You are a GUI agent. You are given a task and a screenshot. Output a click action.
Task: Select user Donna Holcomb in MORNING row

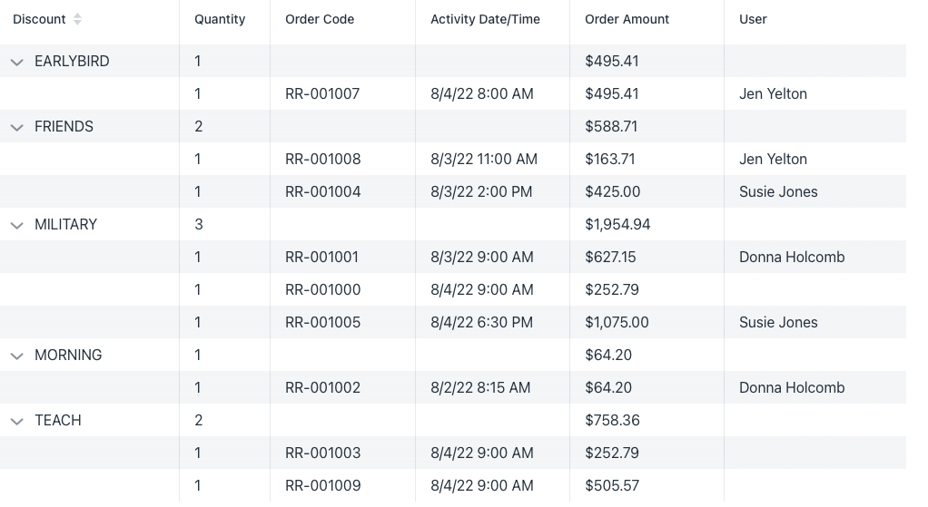(792, 387)
